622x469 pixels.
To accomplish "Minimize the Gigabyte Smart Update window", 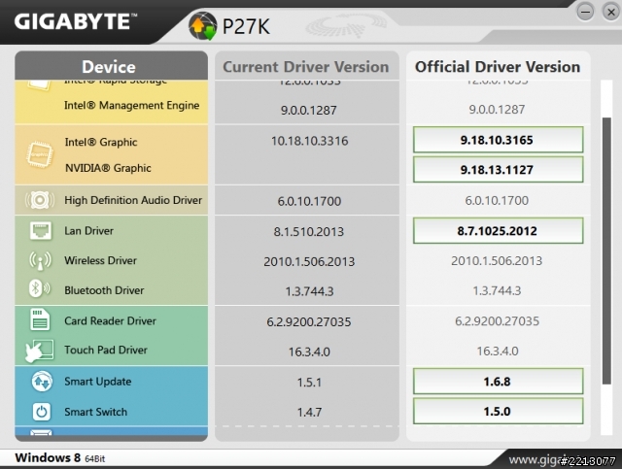I will pos(584,11).
